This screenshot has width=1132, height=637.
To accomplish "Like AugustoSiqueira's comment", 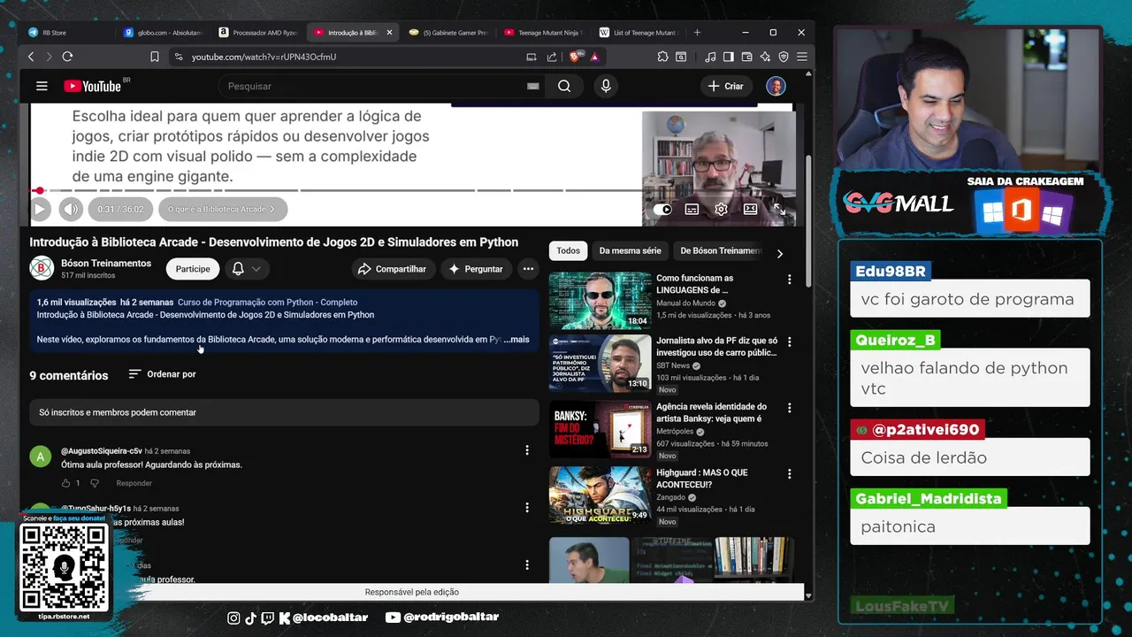I will point(65,483).
